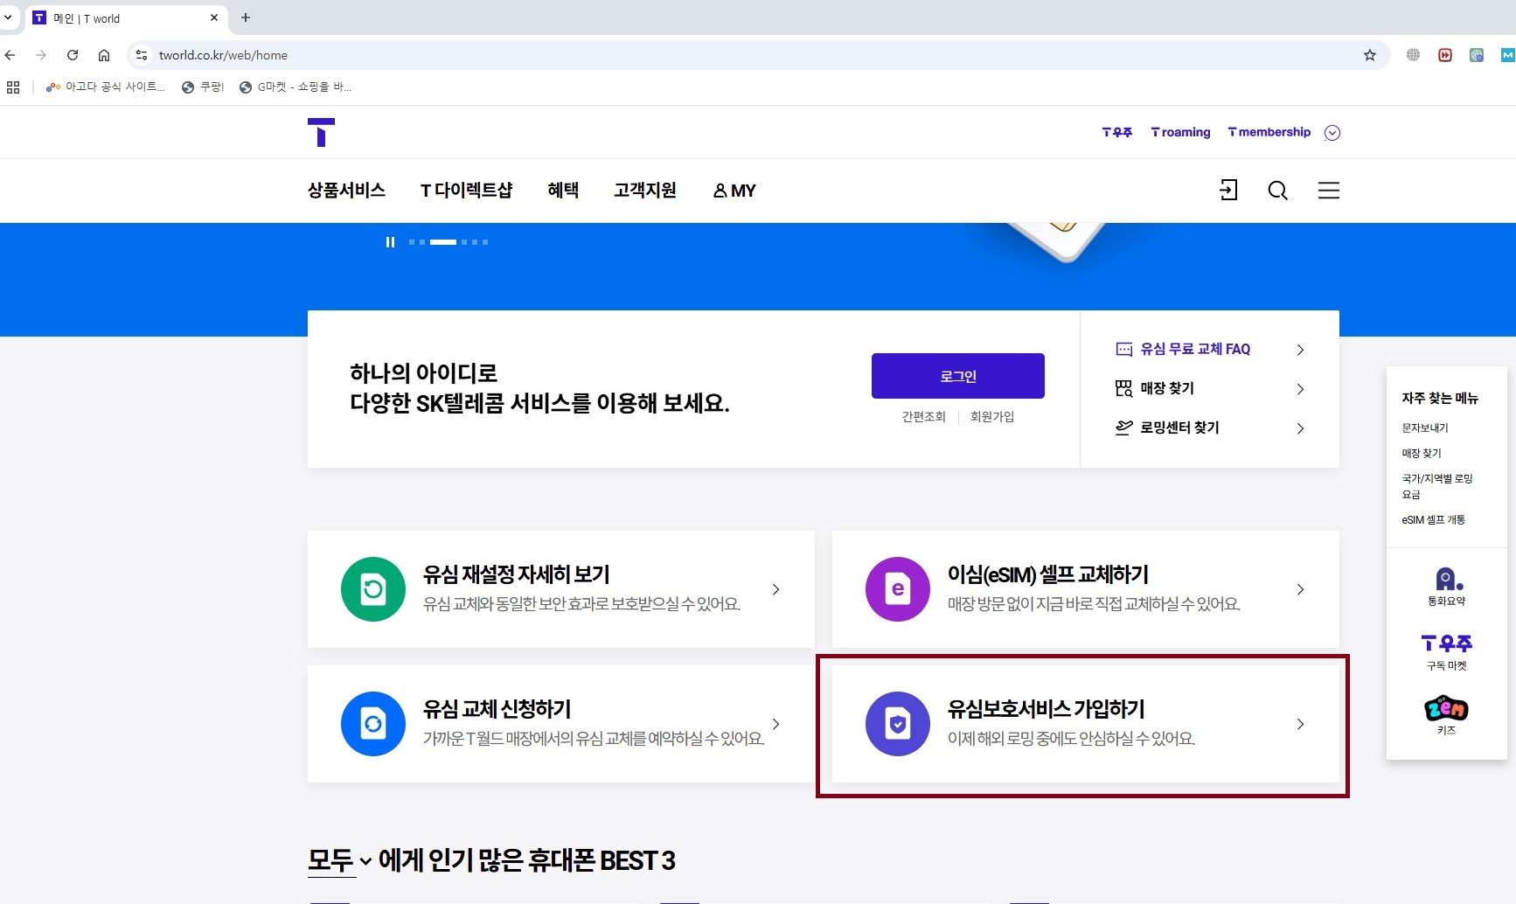This screenshot has height=904, width=1516.
Task: Click the 이심(eSIM) 셀프 교체하기 title
Action: [x=1047, y=574]
